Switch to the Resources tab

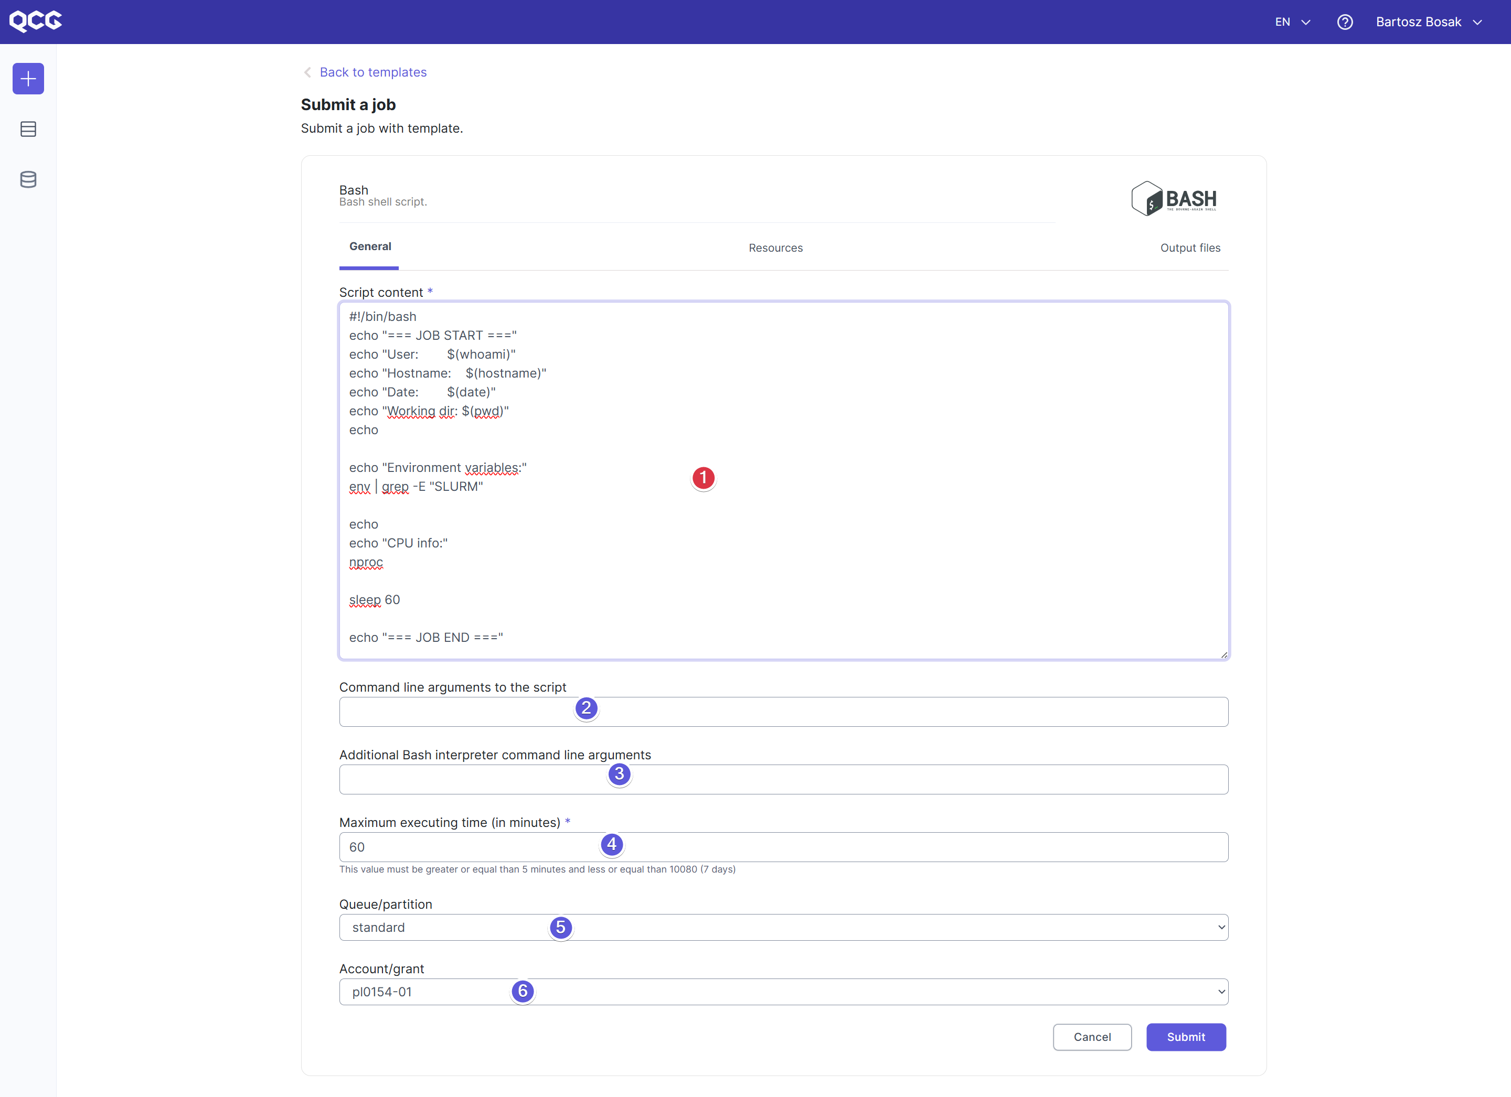click(775, 248)
